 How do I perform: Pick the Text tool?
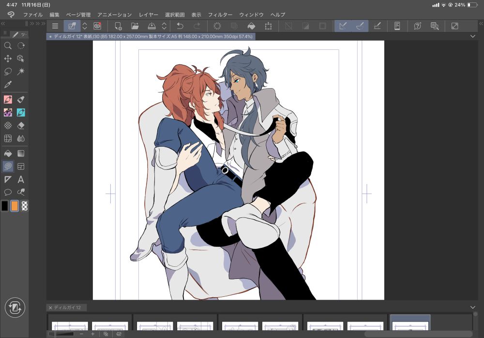click(x=21, y=180)
